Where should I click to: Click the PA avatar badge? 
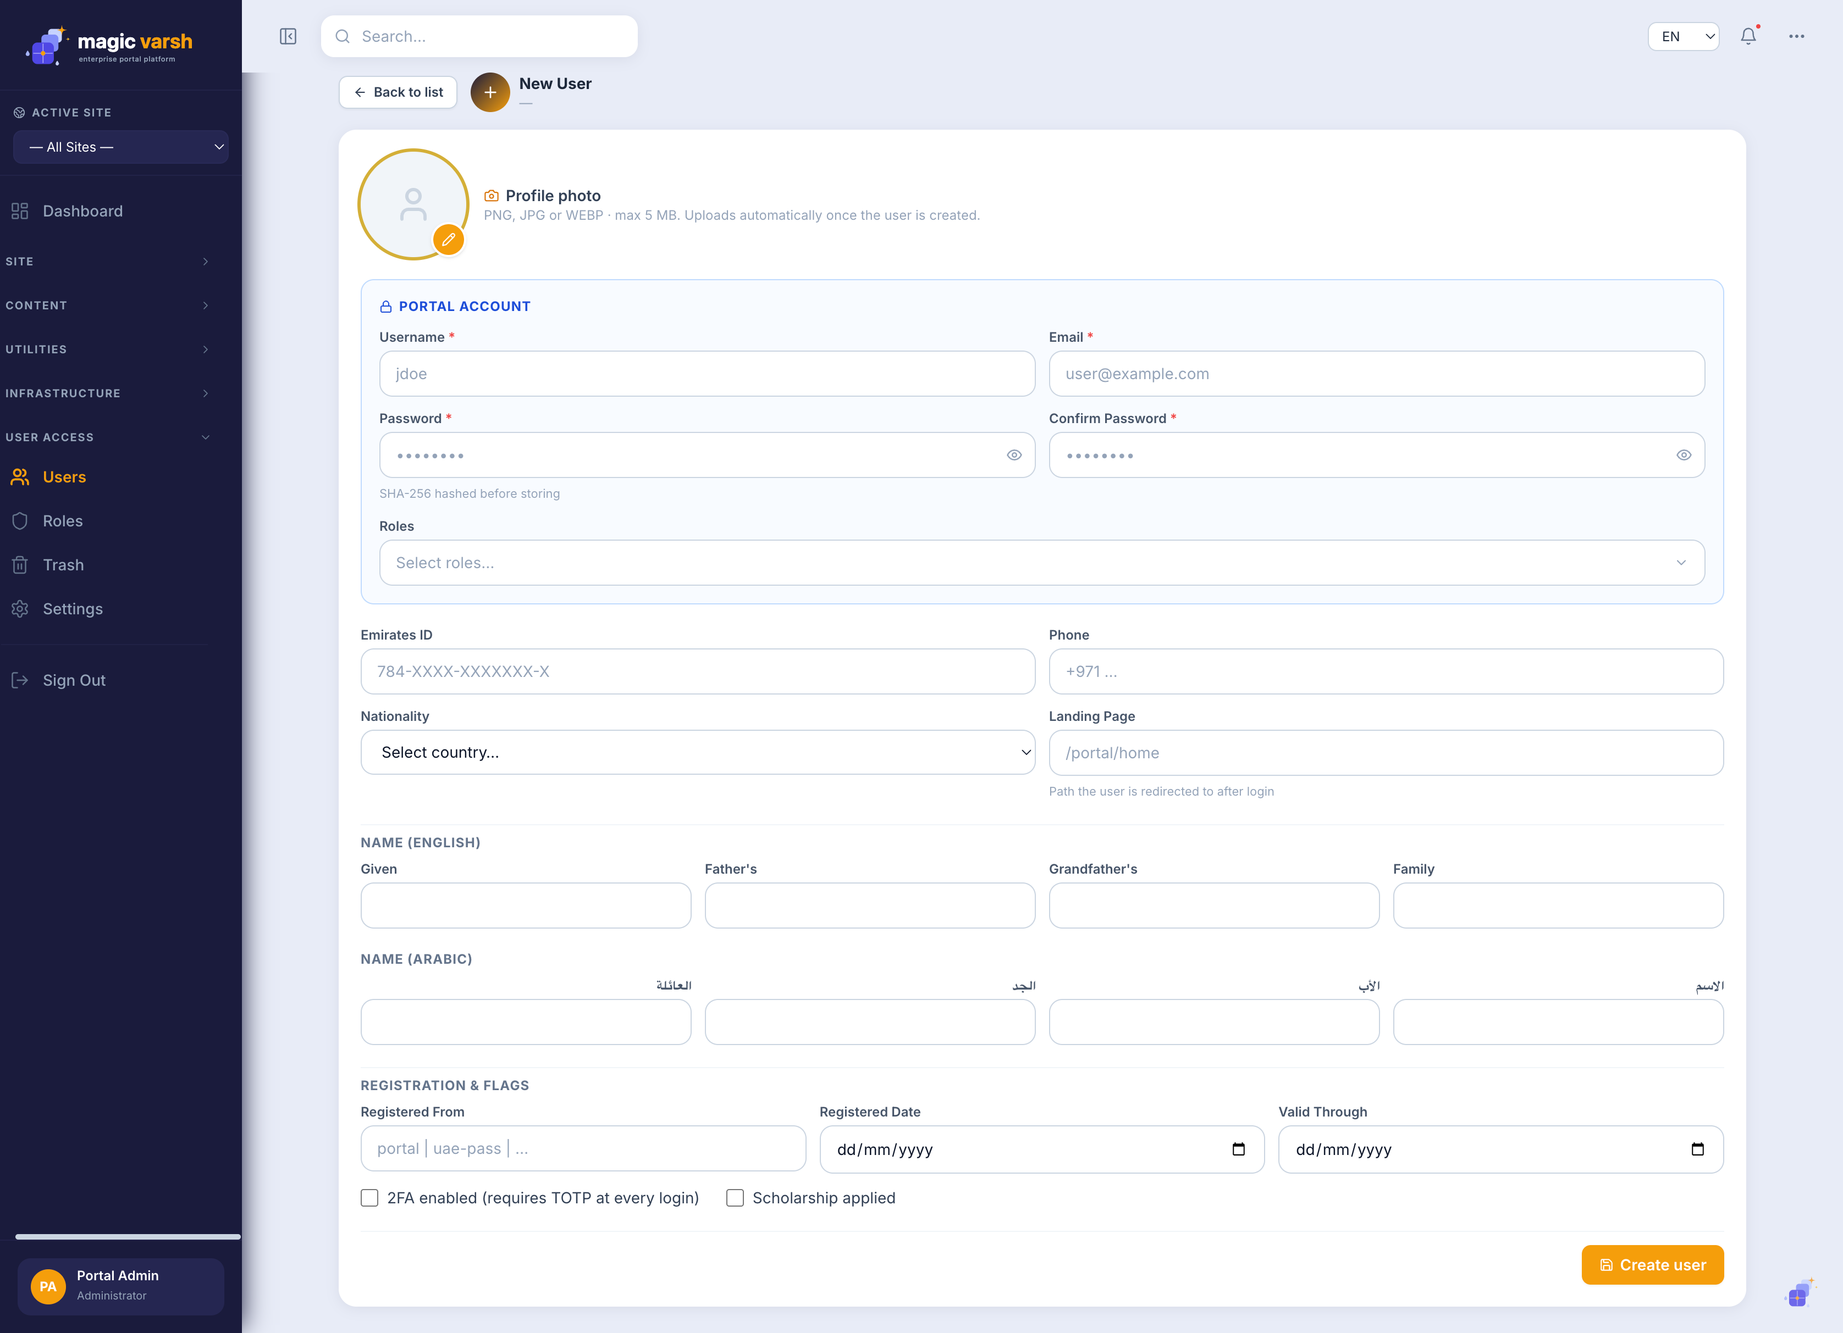pos(48,1286)
